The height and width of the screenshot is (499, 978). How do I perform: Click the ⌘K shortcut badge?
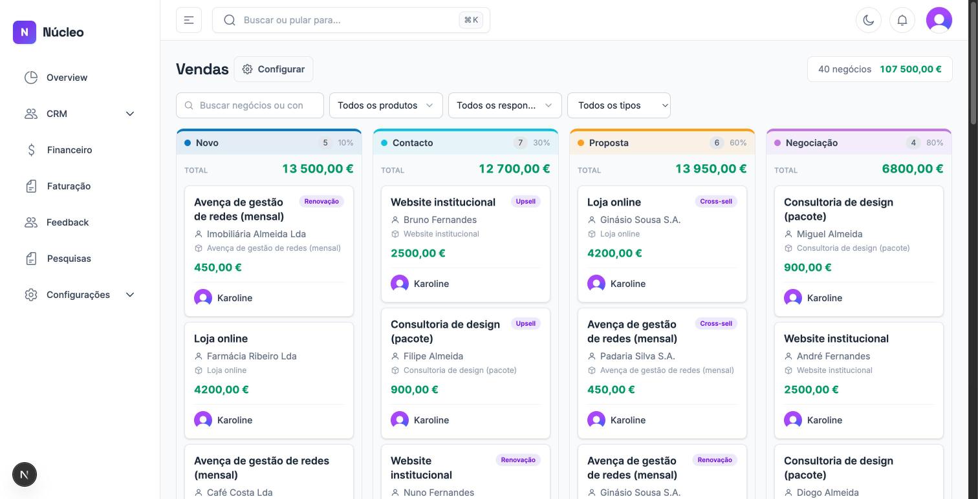(x=472, y=20)
